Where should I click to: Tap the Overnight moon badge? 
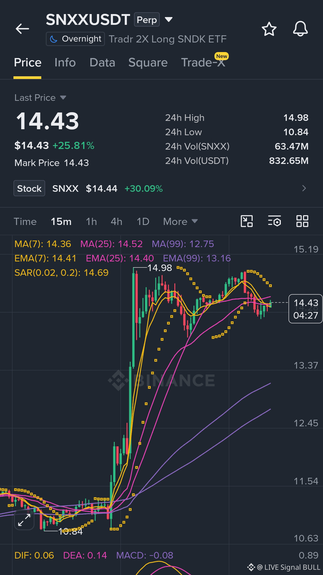point(75,39)
